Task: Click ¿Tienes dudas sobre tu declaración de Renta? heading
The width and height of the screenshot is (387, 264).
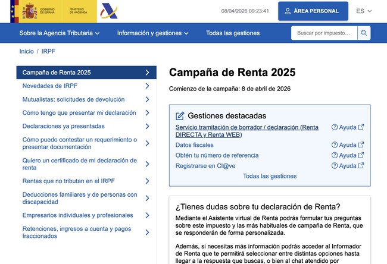Action: [258, 206]
